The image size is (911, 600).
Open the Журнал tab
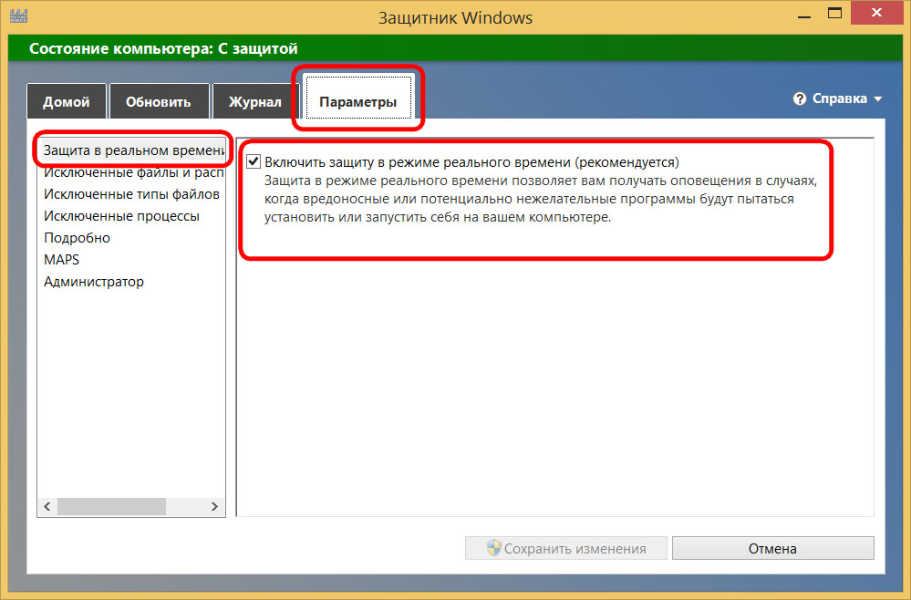tap(255, 101)
